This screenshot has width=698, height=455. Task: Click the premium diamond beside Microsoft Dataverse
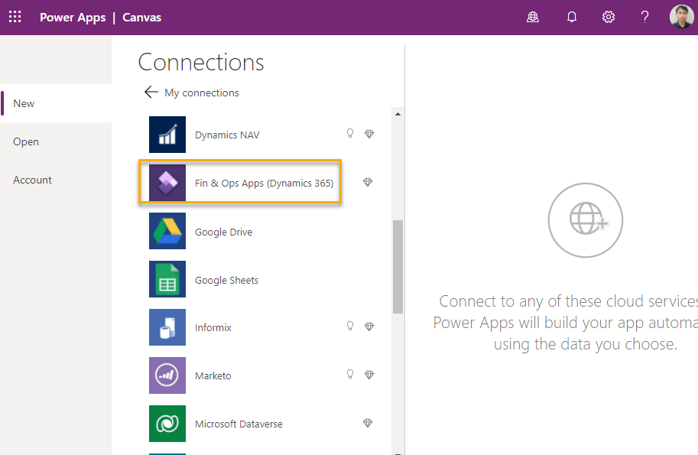click(367, 423)
